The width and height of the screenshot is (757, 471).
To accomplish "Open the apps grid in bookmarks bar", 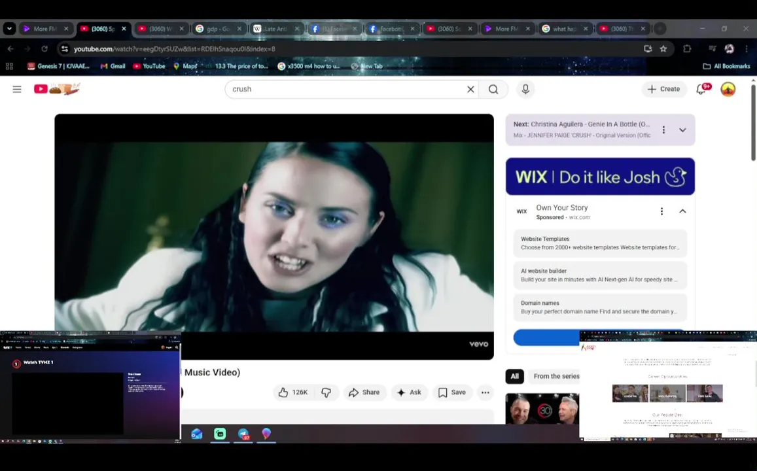I will pos(9,66).
